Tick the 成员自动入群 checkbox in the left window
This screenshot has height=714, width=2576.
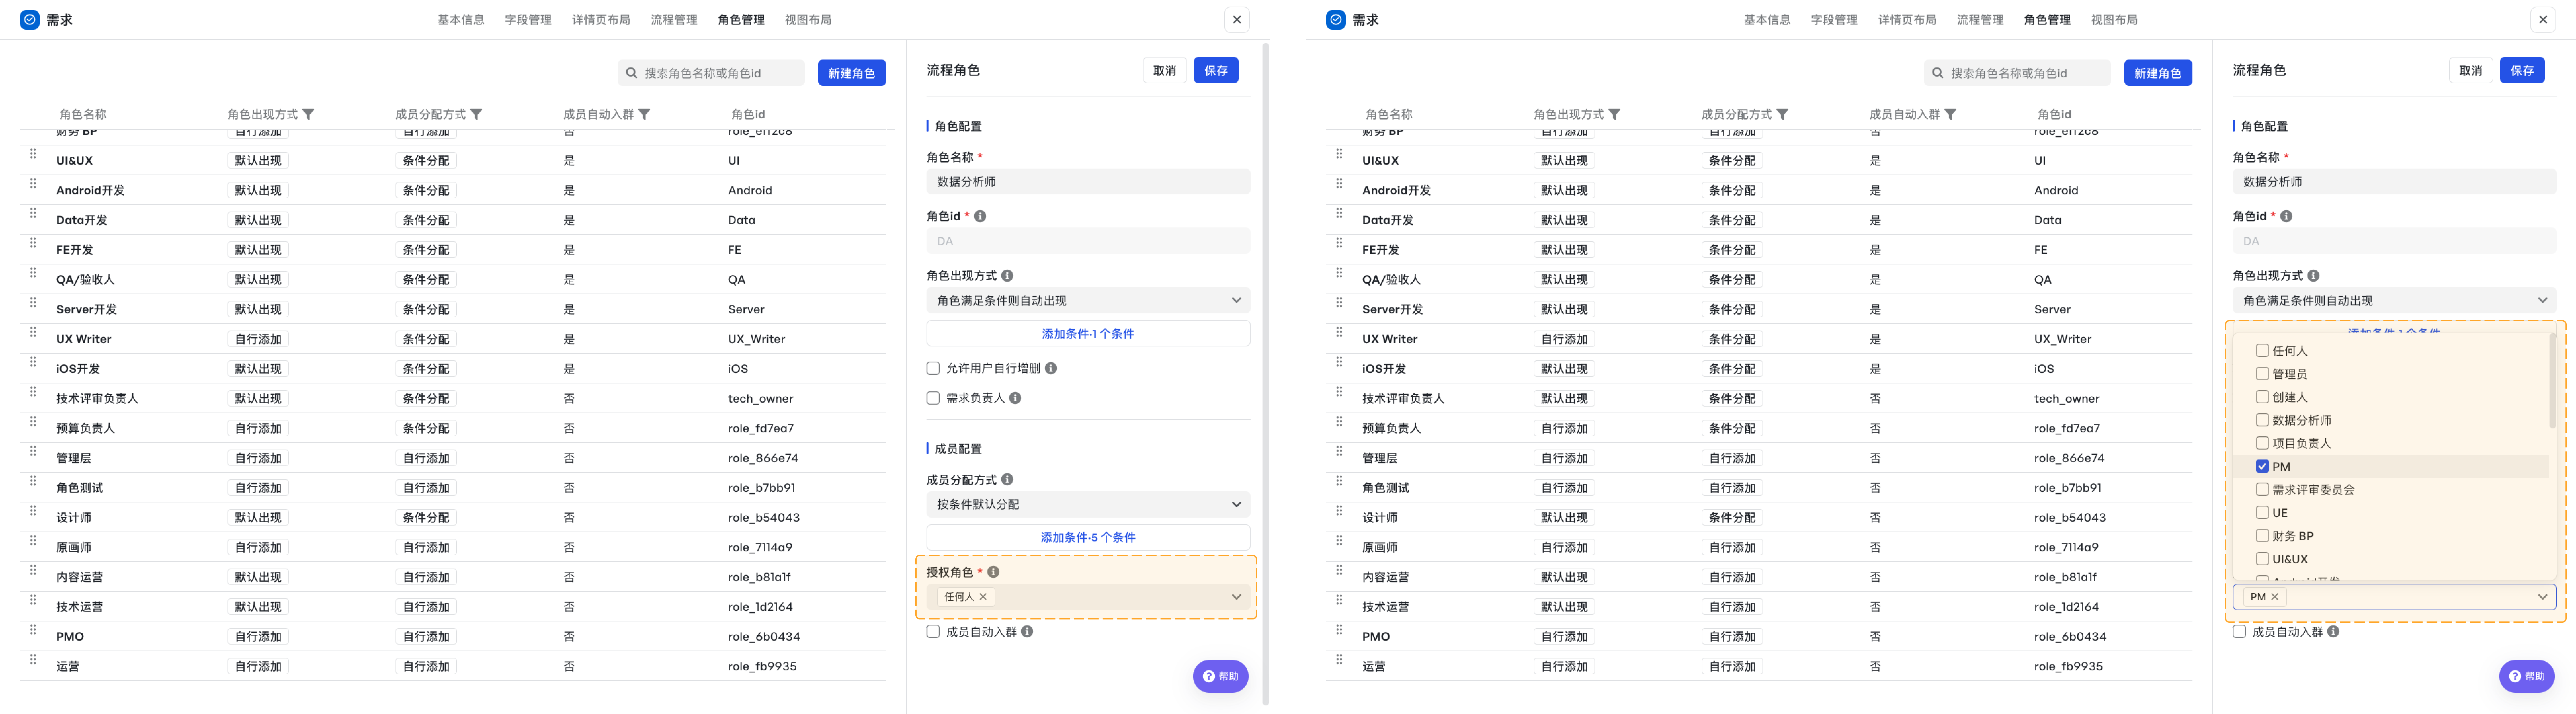[x=933, y=632]
